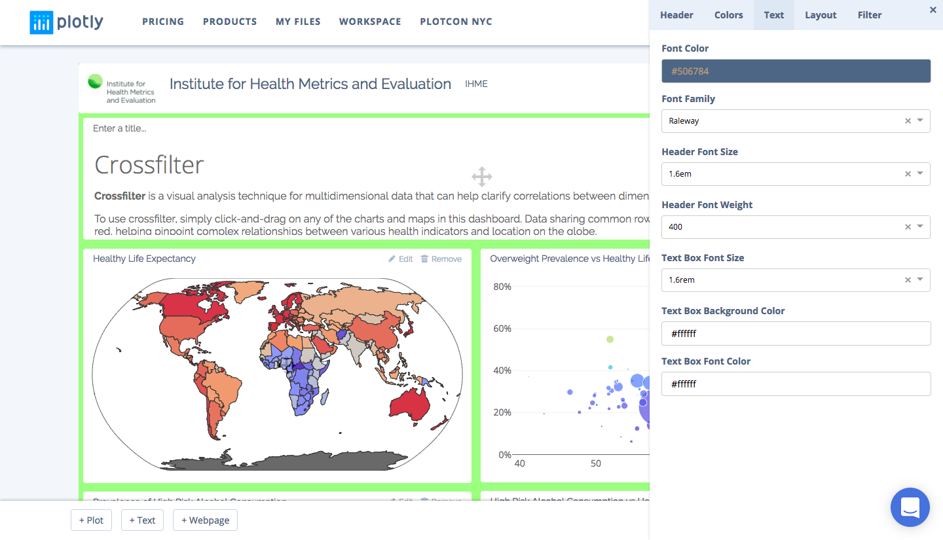Switch to the Colors tab
The width and height of the screenshot is (943, 540).
tap(729, 15)
